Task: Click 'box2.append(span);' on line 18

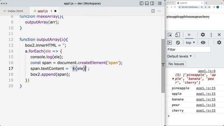Action: click(50, 75)
